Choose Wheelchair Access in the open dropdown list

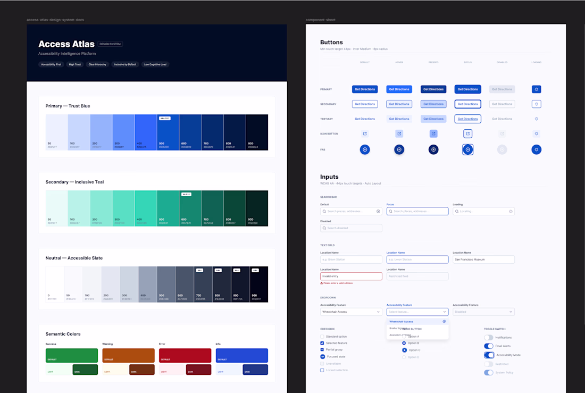click(417, 321)
